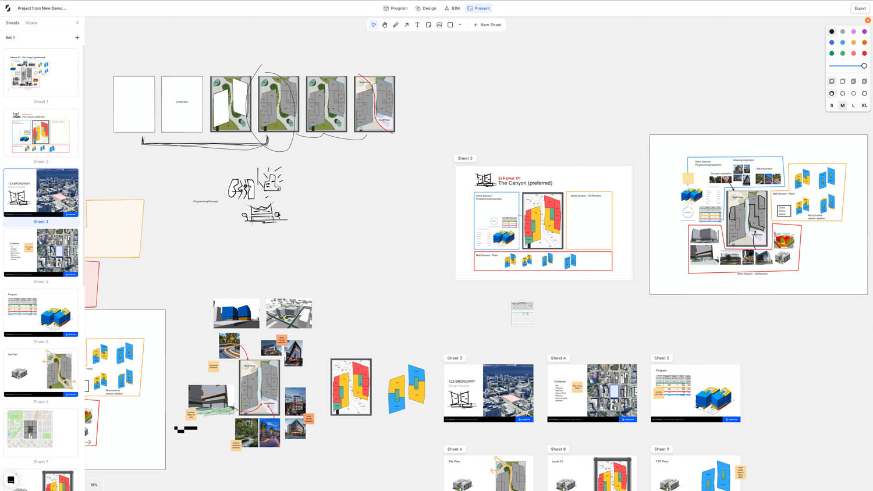The image size is (873, 491).
Task: Activate the text tool
Action: pyautogui.click(x=417, y=25)
